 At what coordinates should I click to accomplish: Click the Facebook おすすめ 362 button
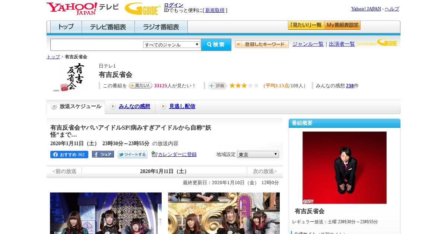[69, 155]
